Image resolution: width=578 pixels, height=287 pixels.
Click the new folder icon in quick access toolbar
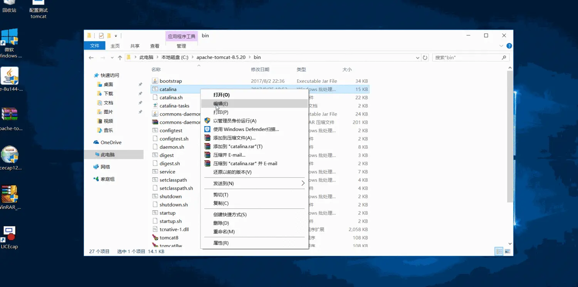click(x=109, y=35)
